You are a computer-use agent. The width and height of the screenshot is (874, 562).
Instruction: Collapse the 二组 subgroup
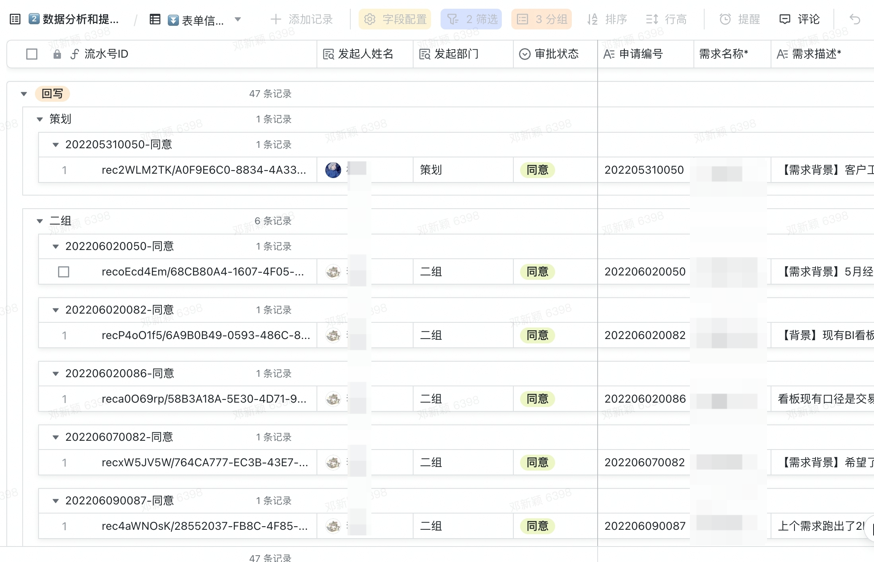(40, 221)
